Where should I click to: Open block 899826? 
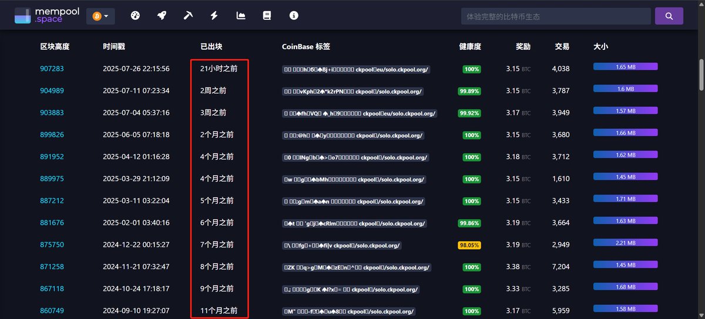pyautogui.click(x=52, y=135)
